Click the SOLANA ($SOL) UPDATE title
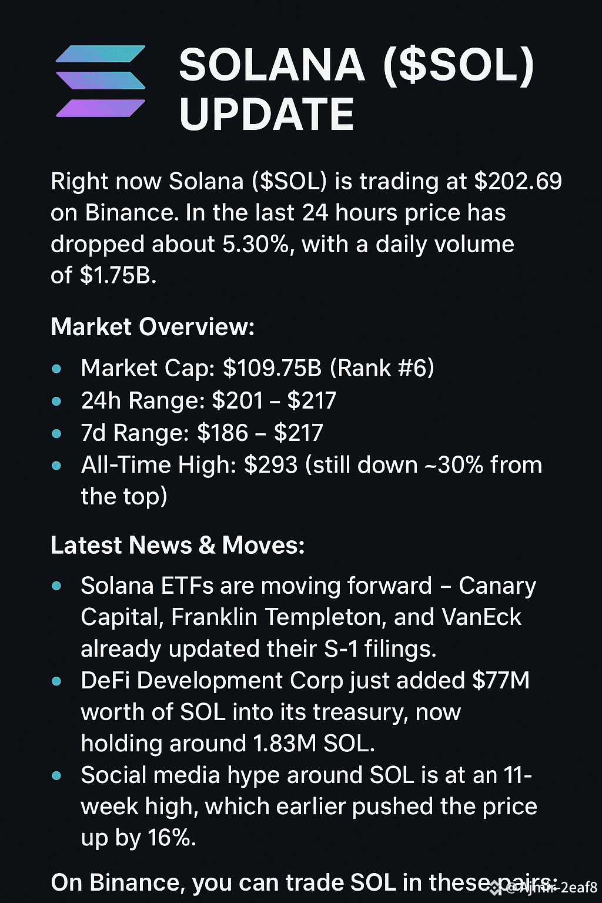Viewport: 602px width, 903px height. coord(356,89)
